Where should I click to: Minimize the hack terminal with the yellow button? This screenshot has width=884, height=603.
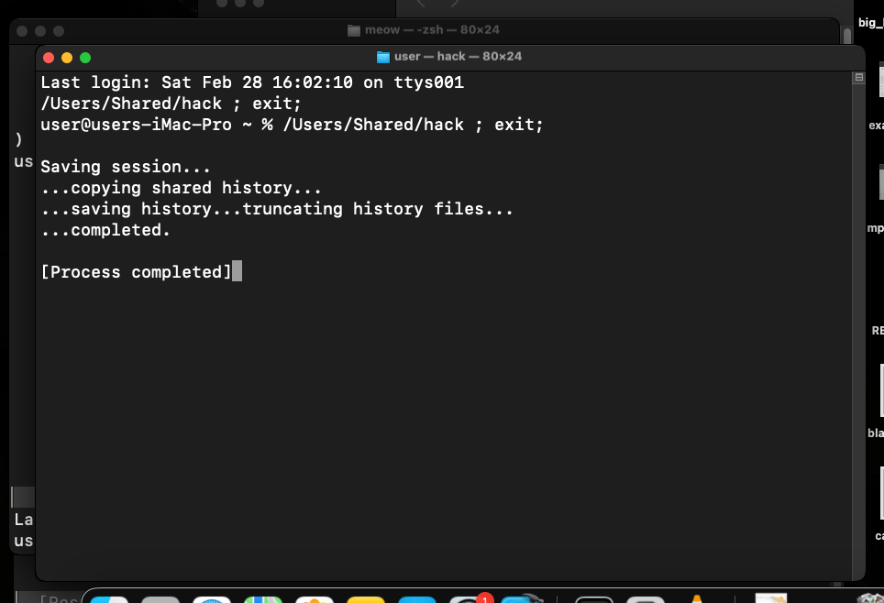tap(66, 57)
